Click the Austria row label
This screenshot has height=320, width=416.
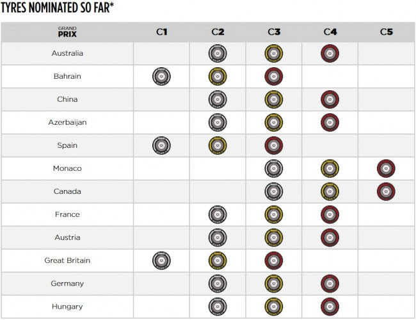[67, 237]
